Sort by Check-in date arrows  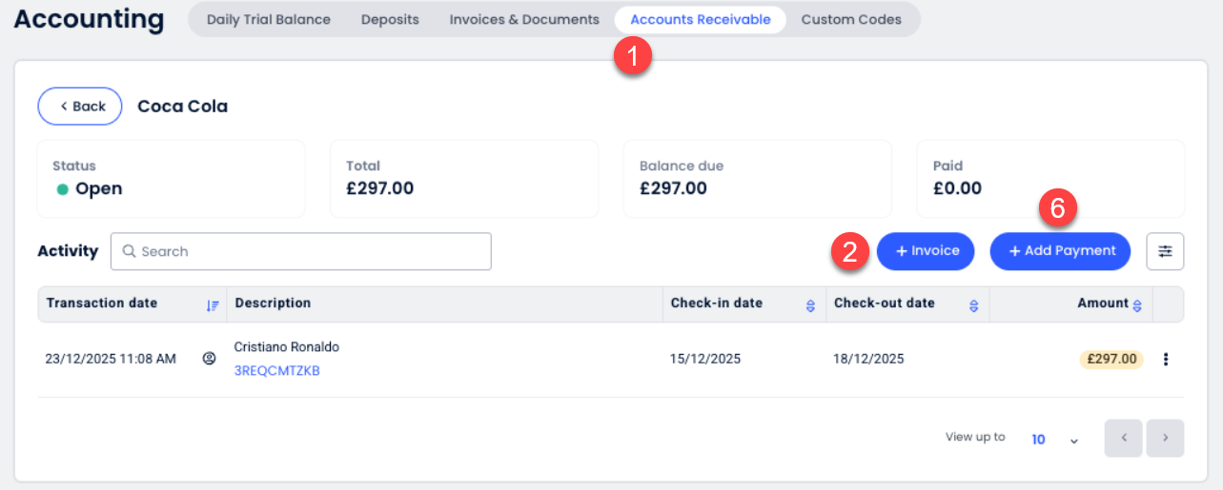[x=810, y=305]
